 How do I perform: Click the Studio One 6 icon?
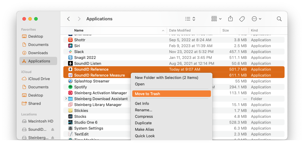70,122
